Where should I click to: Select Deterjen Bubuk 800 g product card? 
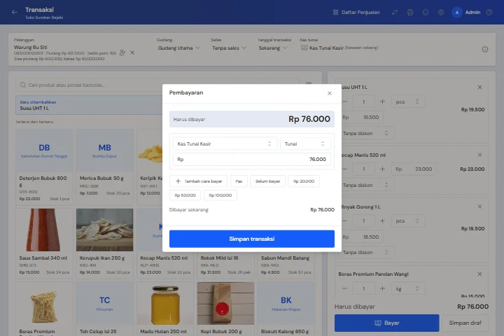(44, 167)
